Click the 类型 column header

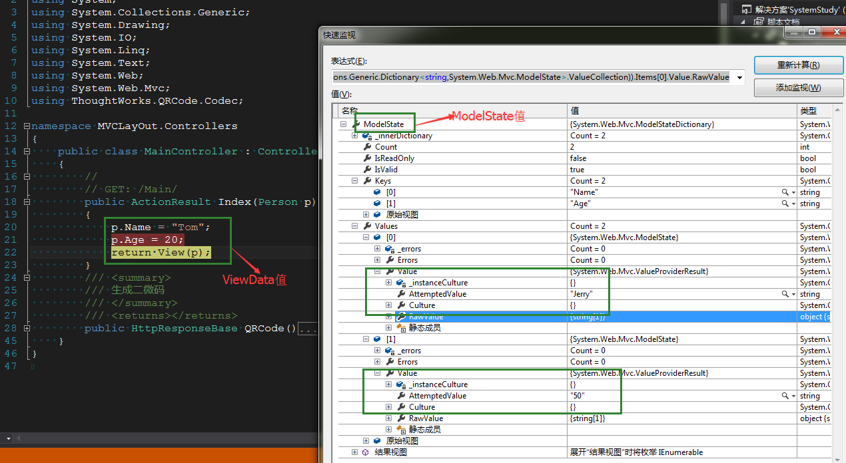click(815, 110)
